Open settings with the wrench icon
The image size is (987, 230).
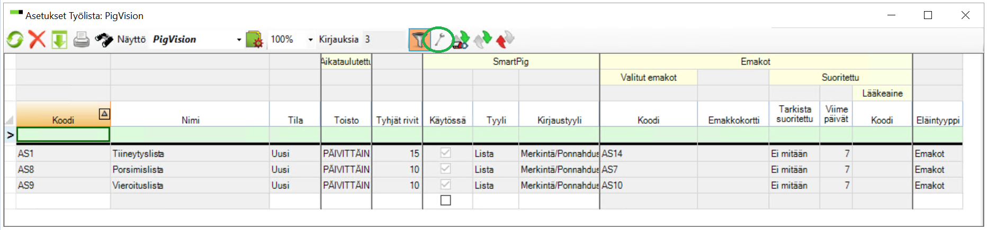pyautogui.click(x=439, y=39)
